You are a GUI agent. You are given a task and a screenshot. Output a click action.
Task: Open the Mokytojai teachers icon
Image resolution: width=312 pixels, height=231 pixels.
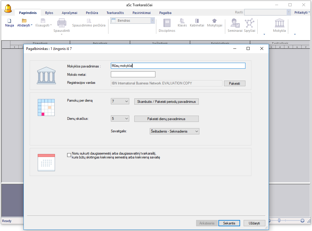coord(214,21)
